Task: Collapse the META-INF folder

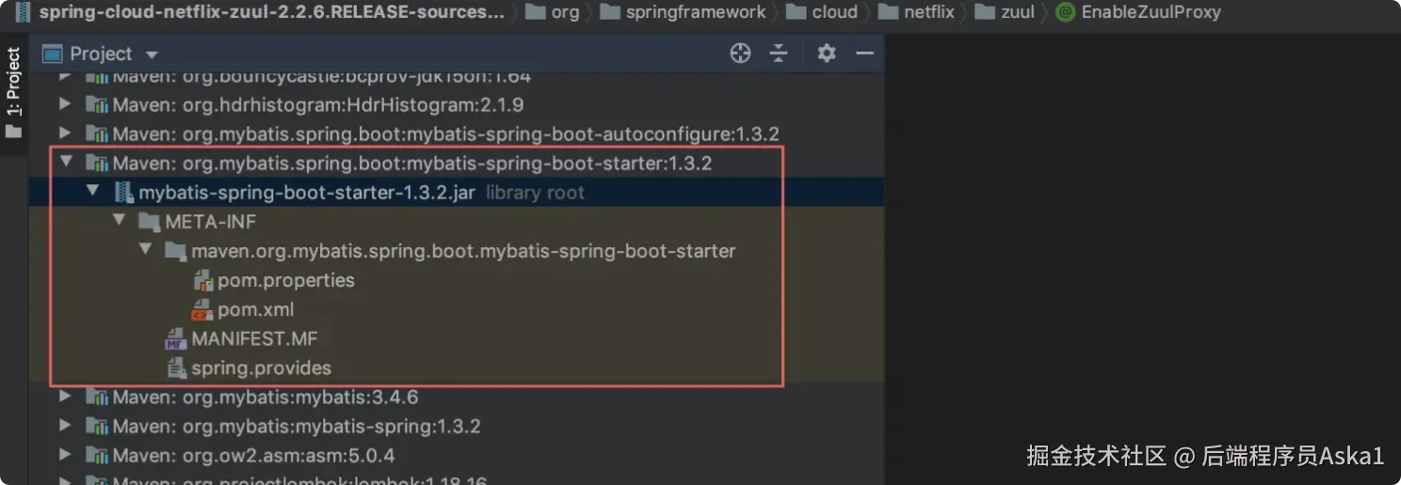Action: coord(119,221)
